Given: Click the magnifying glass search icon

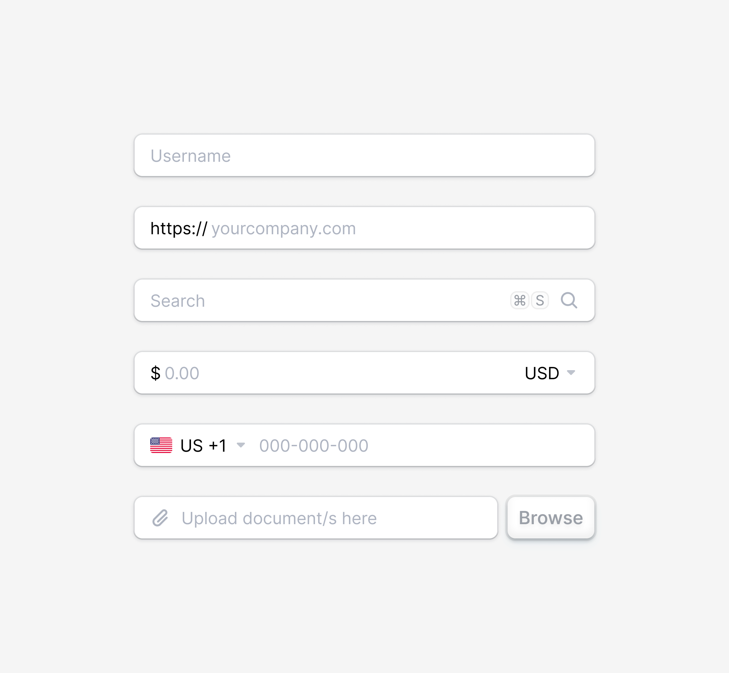Looking at the screenshot, I should 569,301.
